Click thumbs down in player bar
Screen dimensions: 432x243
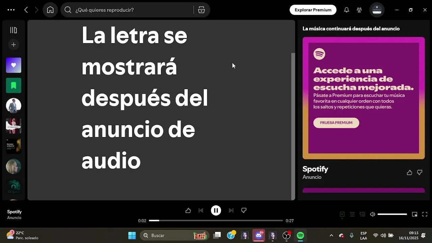tap(244, 210)
